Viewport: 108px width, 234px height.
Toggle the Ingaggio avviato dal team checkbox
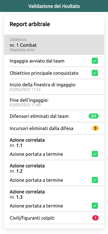(x=95, y=61)
